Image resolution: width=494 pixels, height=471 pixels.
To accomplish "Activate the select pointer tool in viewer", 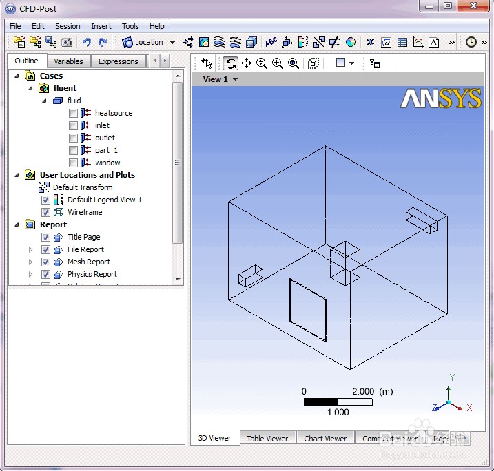I will (207, 63).
